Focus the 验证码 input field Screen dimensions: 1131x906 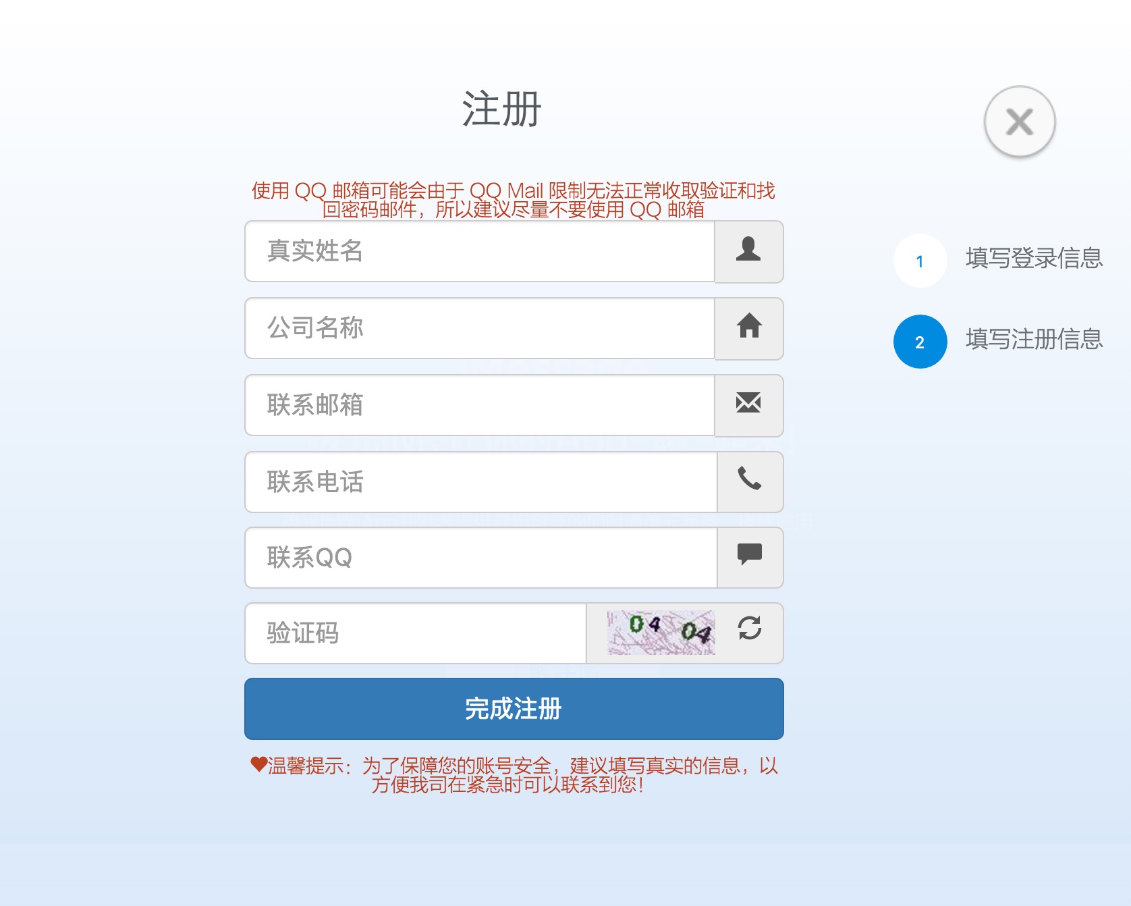[x=416, y=633]
